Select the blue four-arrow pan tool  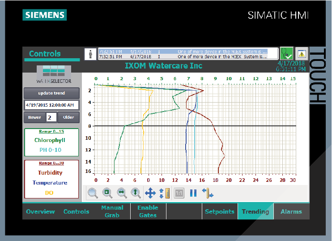(x=150, y=193)
